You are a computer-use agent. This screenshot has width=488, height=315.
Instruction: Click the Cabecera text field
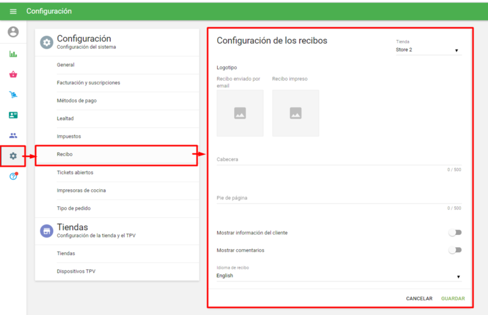point(339,159)
